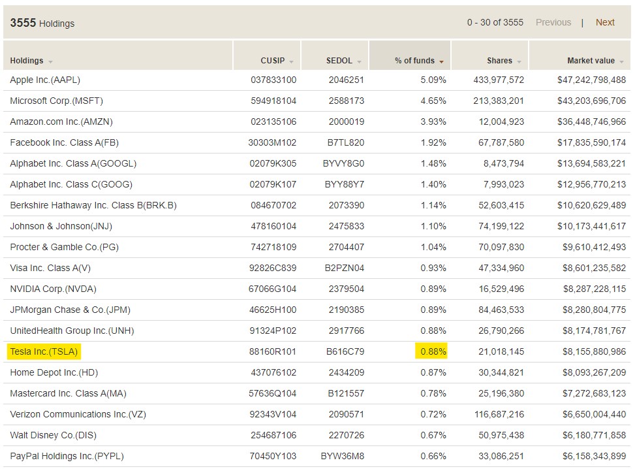Viewport: 635px width, 469px height.
Task: Click the Previous page link
Action: coord(553,22)
